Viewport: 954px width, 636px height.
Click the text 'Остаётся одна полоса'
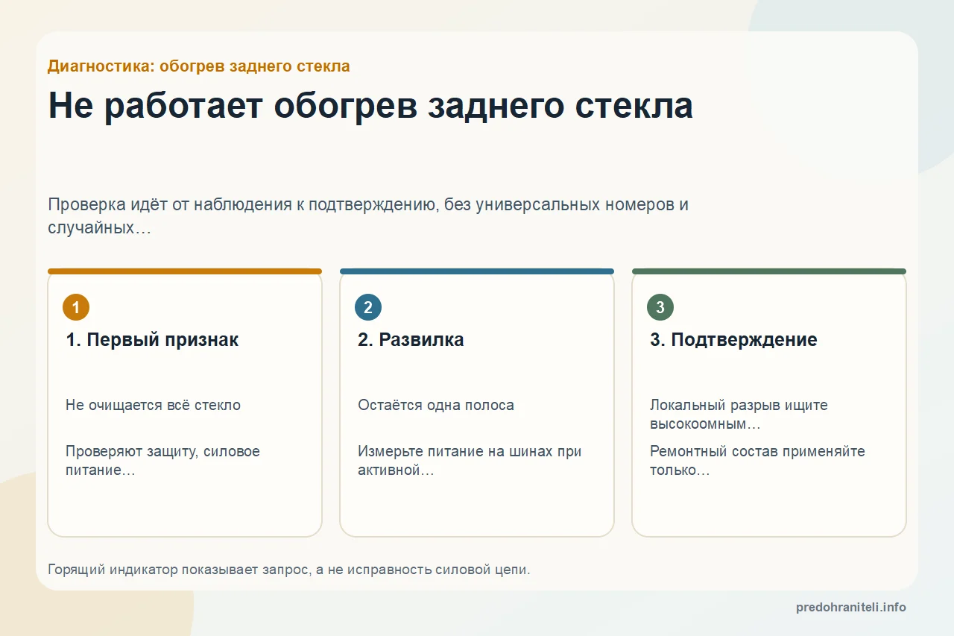pyautogui.click(x=436, y=406)
